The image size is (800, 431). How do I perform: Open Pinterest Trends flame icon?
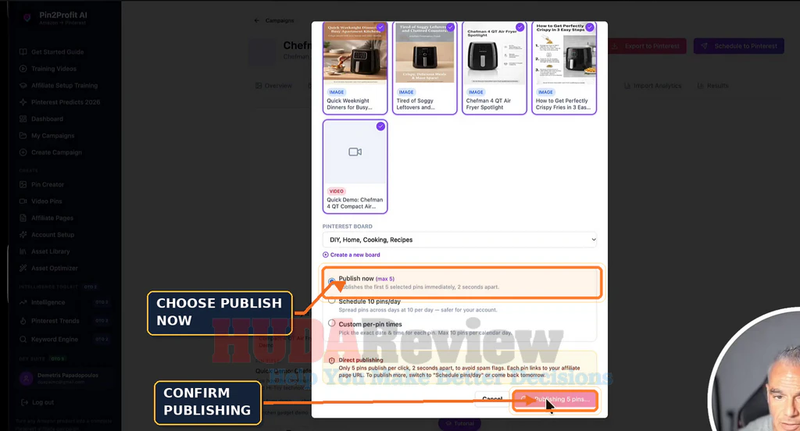pos(23,321)
